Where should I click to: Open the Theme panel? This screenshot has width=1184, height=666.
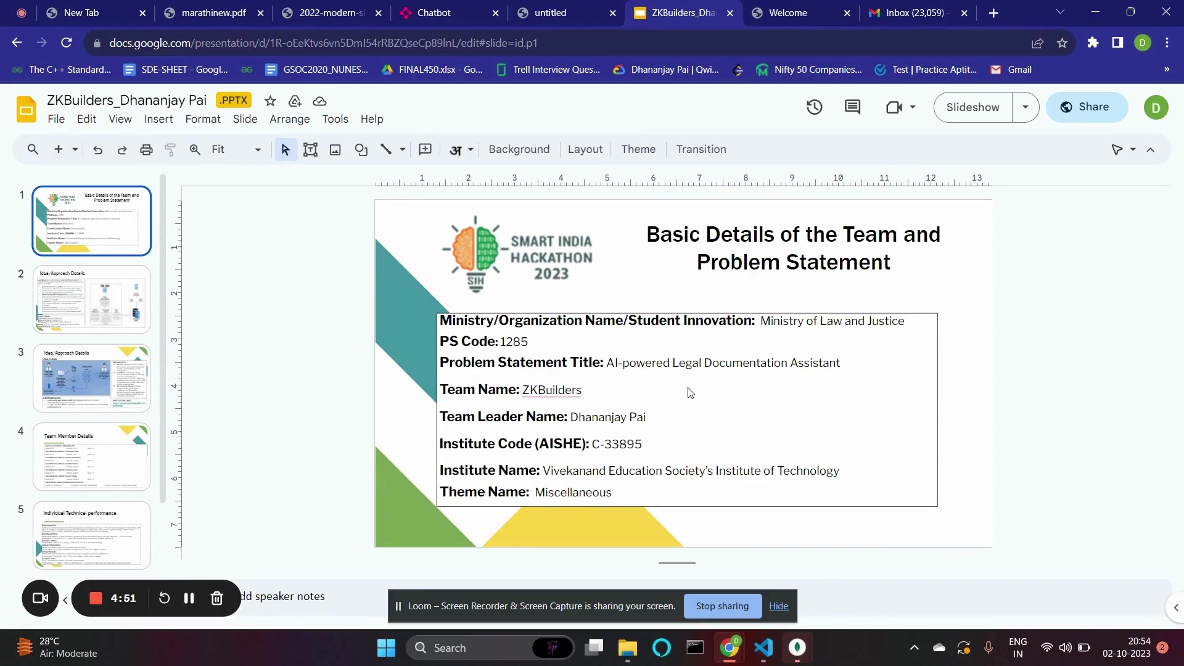click(638, 149)
